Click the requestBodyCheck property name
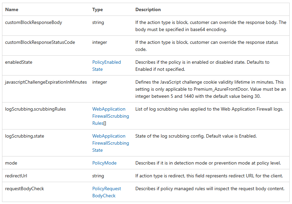 coord(25,188)
